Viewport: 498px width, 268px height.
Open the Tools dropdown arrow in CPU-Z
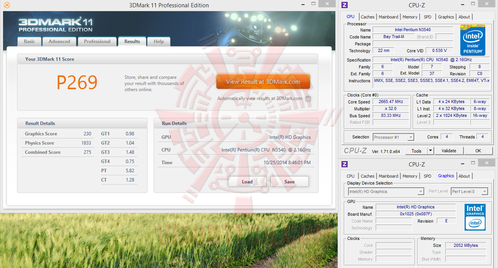tap(431, 151)
